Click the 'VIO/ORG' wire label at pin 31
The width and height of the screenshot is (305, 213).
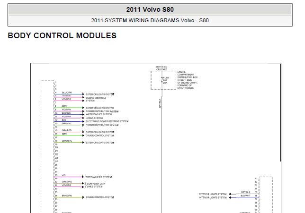[66, 185]
